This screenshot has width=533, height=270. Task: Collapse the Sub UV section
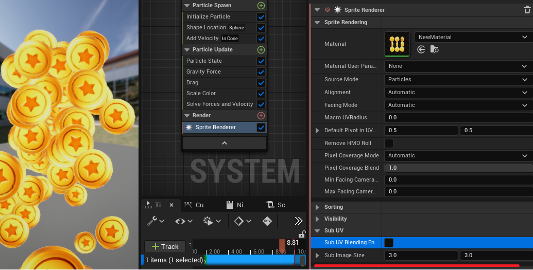click(318, 230)
